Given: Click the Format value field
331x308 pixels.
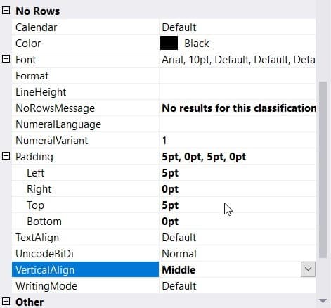Looking at the screenshot, I should click(237, 76).
